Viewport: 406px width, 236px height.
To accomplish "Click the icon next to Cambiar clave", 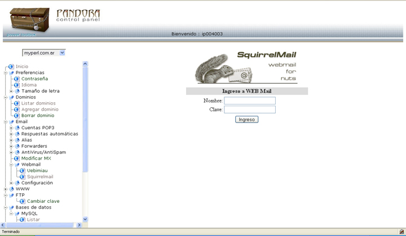I will 22,201.
